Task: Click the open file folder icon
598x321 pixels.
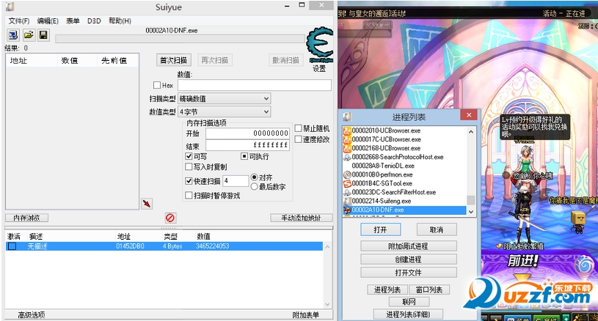Action: 29,35
